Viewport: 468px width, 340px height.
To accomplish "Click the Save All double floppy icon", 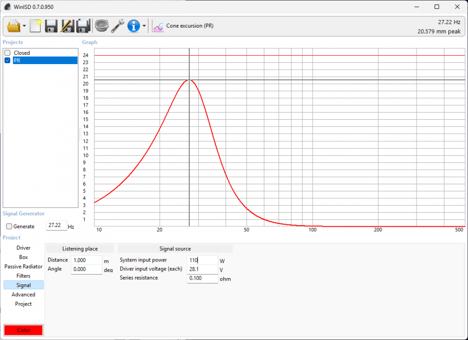I will 83,26.
